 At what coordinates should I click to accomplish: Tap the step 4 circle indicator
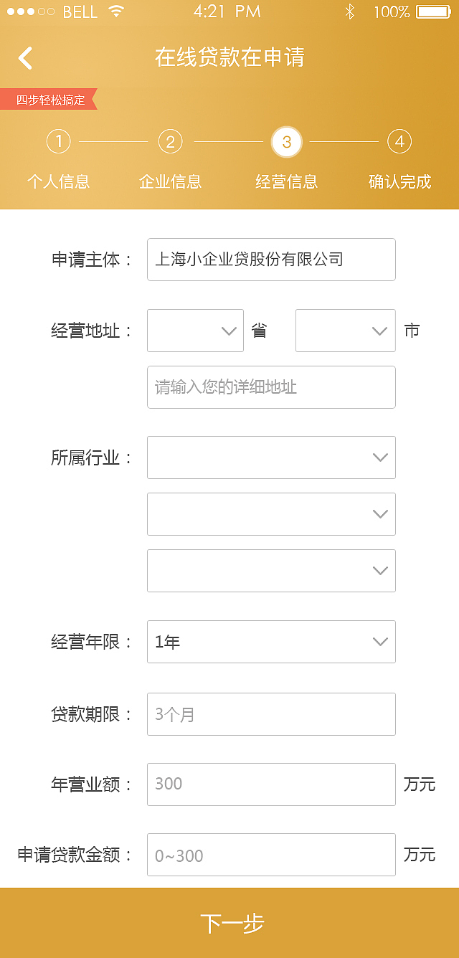click(x=399, y=141)
